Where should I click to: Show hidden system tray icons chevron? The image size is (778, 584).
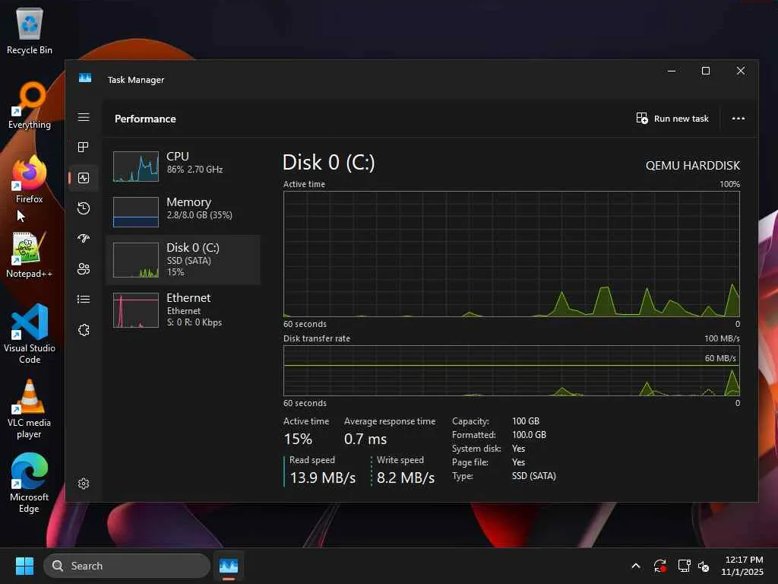[636, 566]
